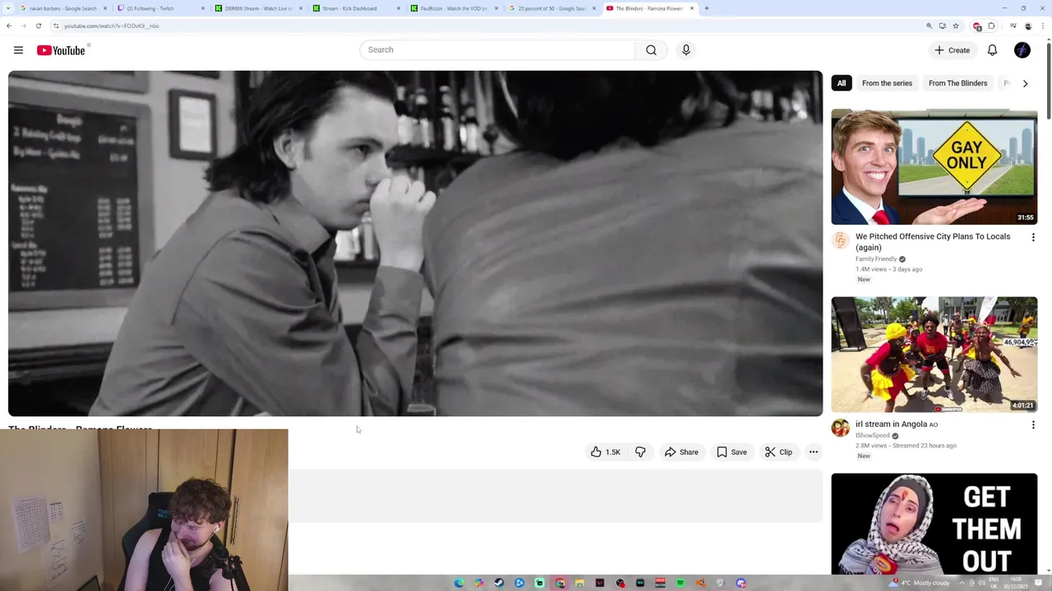The image size is (1052, 591).
Task: Dislike the video
Action: click(x=640, y=452)
